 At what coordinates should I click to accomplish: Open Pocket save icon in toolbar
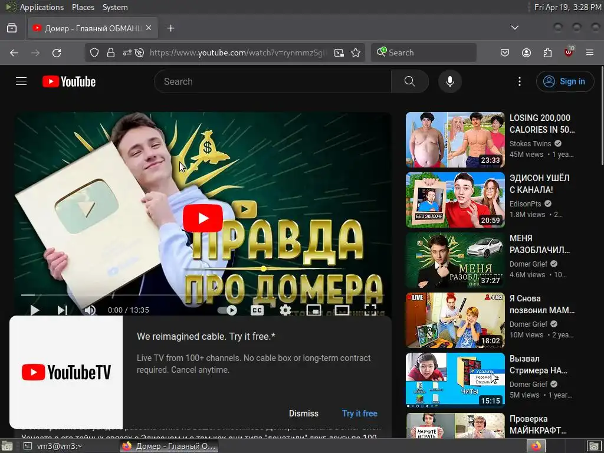tap(505, 52)
